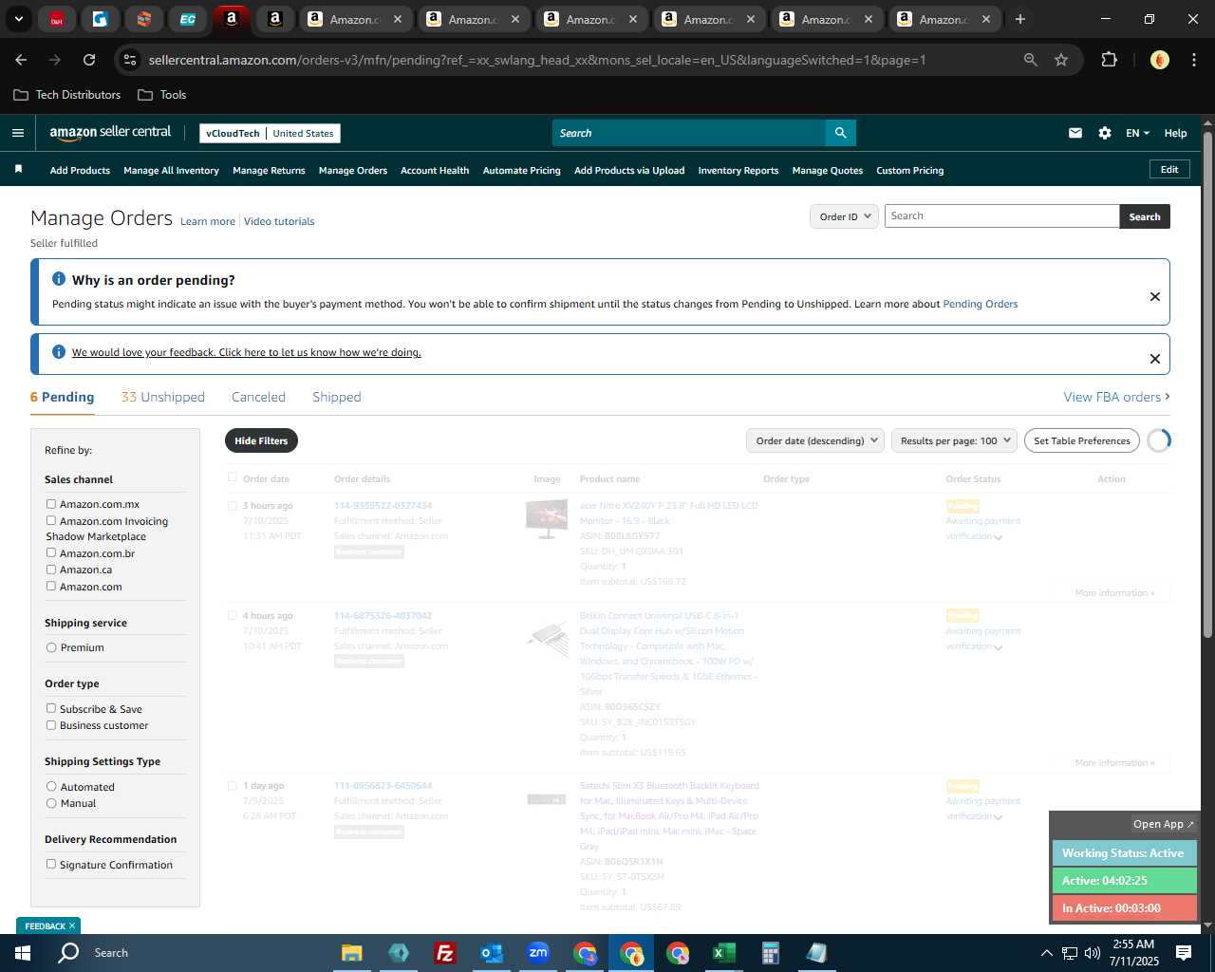Open the Video tutorials link
Viewport: 1215px width, 972px height.
[279, 221]
